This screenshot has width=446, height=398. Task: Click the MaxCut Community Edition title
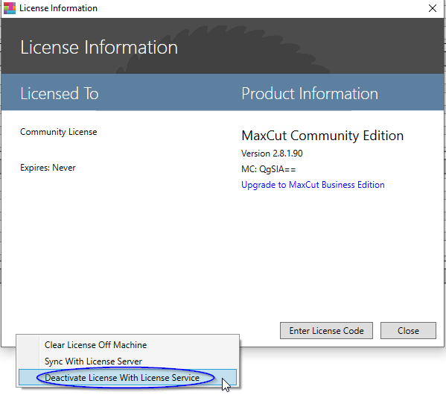tap(322, 136)
